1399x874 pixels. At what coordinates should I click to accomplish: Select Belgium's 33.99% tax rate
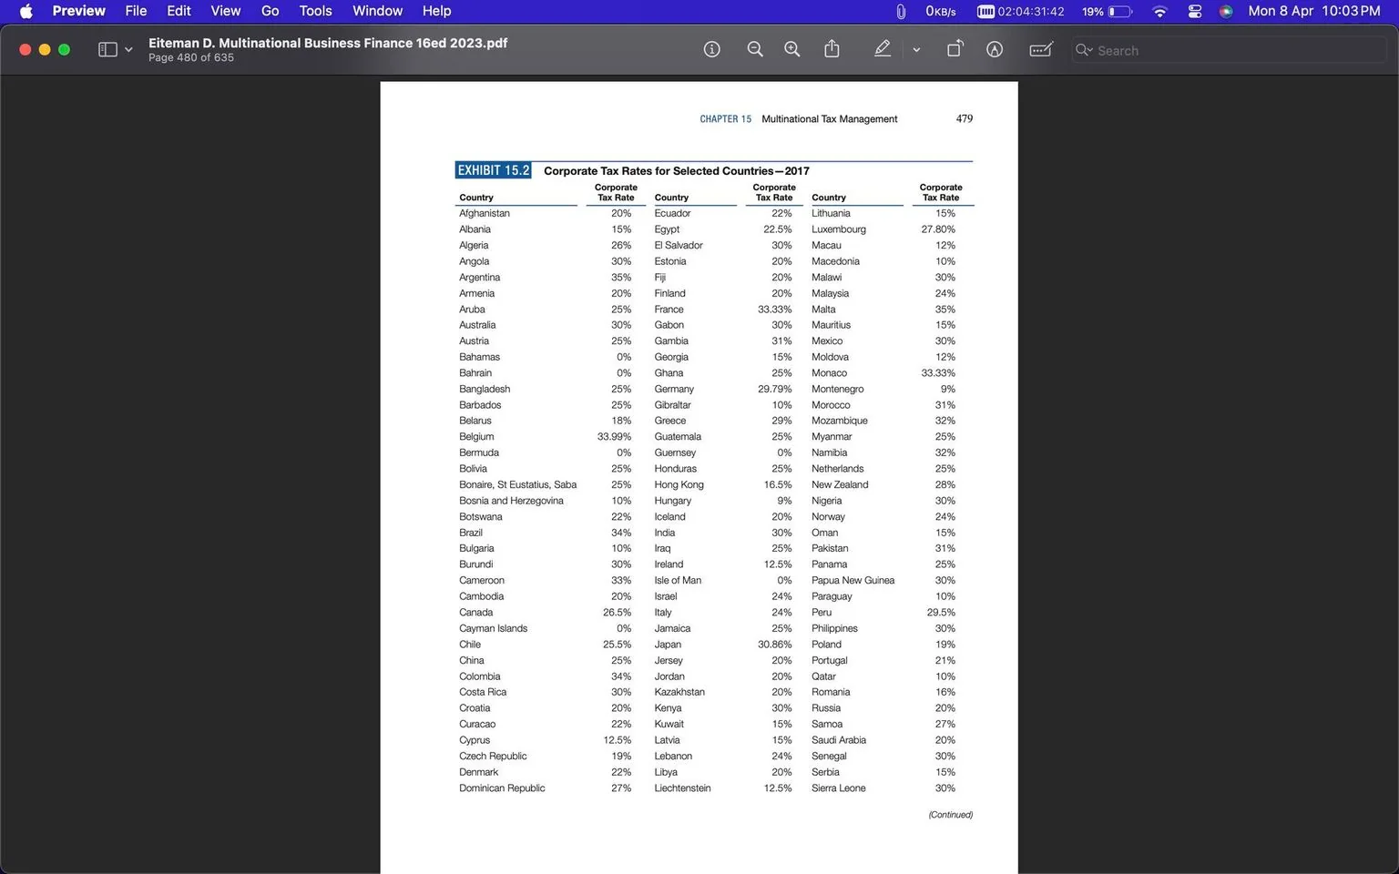pos(614,437)
